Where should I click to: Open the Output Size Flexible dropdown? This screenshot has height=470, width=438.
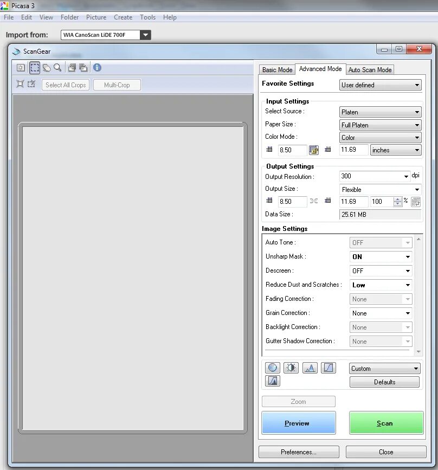[x=380, y=189]
